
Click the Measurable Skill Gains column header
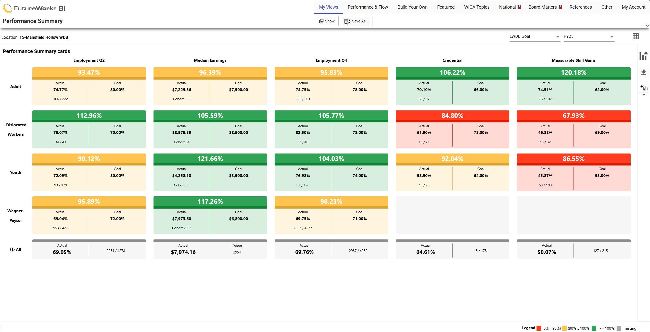click(x=574, y=60)
